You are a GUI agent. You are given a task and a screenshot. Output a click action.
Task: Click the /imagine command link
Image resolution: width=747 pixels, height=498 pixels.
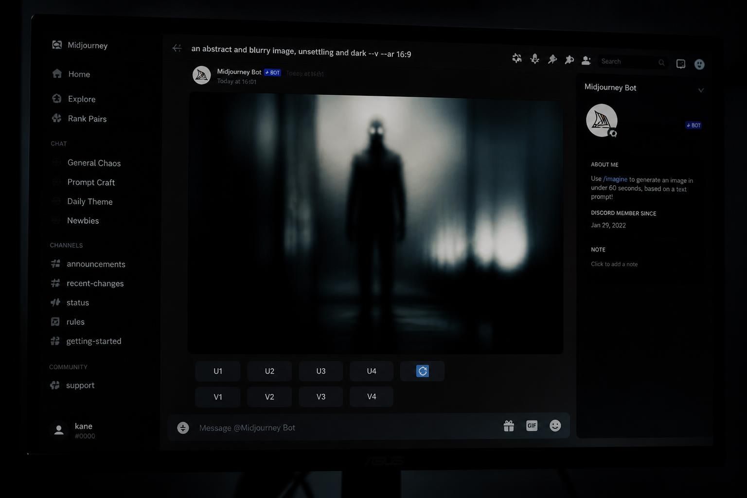615,179
